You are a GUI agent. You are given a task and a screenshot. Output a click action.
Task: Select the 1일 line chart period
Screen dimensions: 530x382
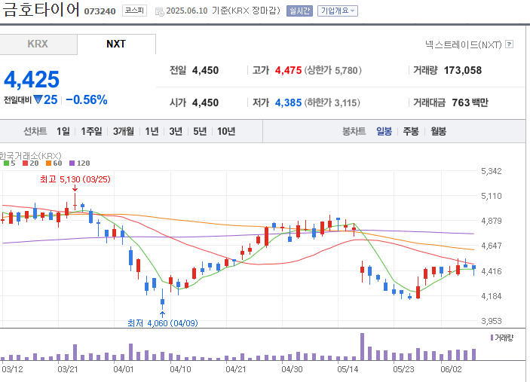click(63, 131)
